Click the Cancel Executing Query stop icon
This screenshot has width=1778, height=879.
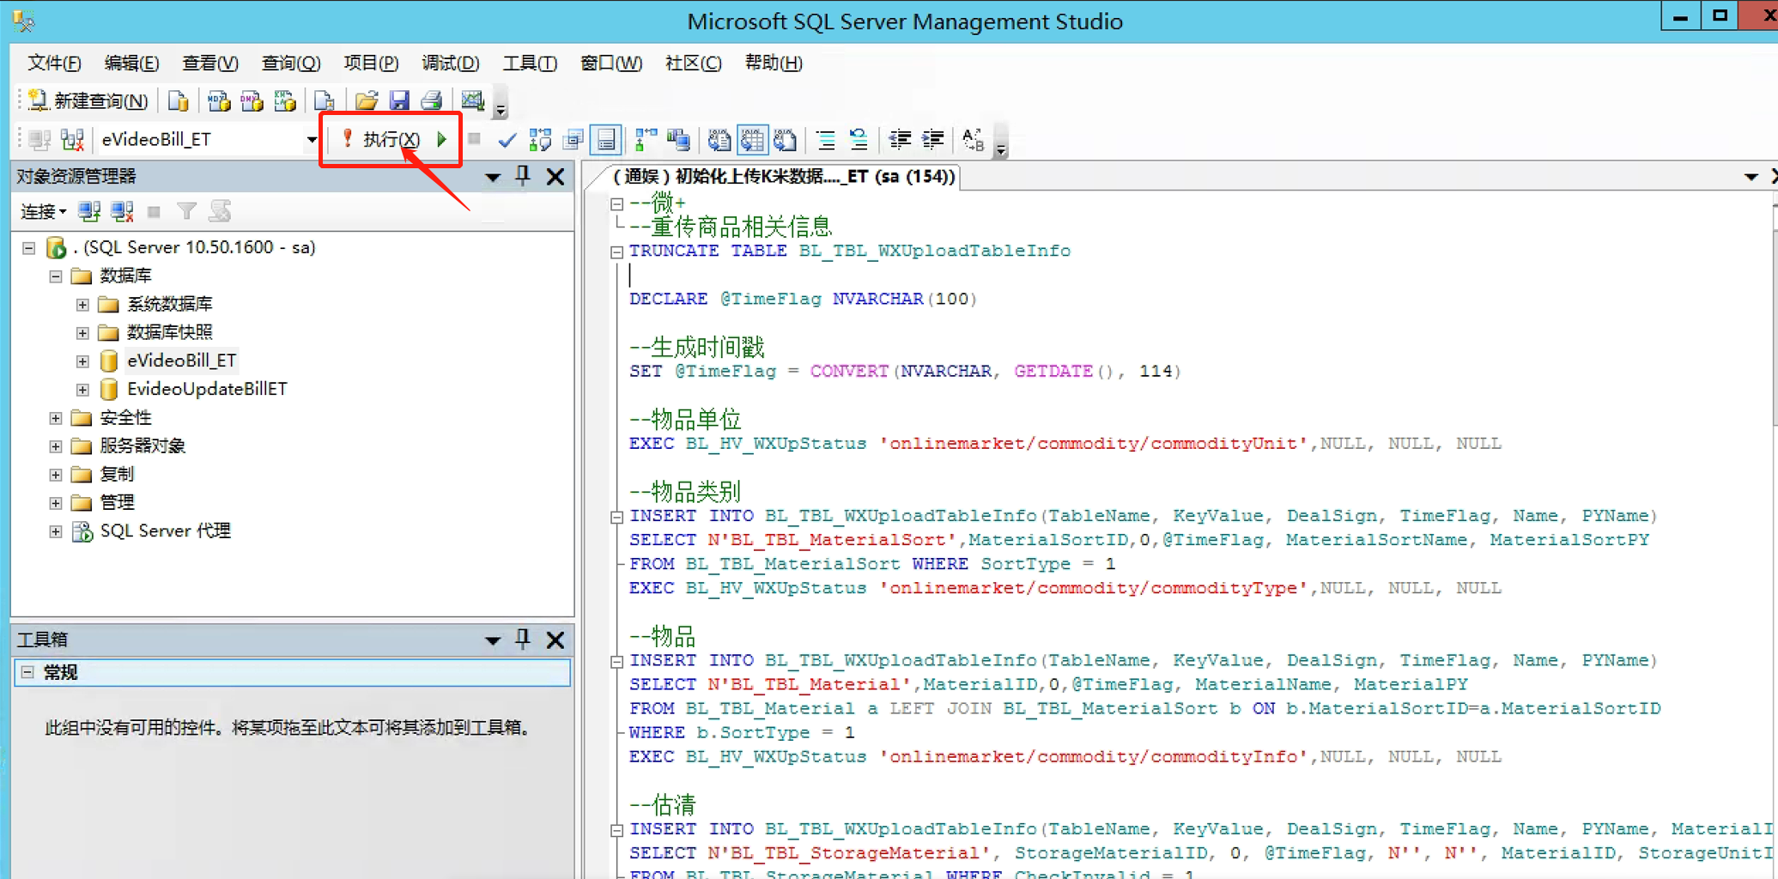(474, 139)
